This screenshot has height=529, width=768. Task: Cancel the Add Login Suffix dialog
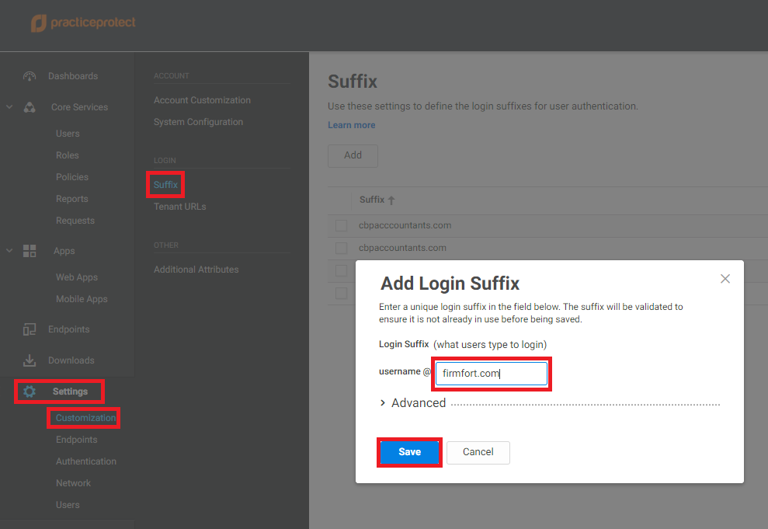tap(478, 452)
